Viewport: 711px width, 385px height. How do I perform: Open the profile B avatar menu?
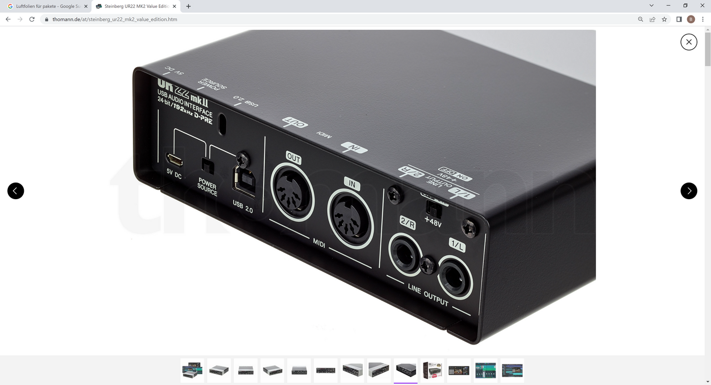[691, 19]
